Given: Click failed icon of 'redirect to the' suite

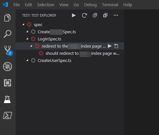Looking at the screenshot, I should coord(37,46).
